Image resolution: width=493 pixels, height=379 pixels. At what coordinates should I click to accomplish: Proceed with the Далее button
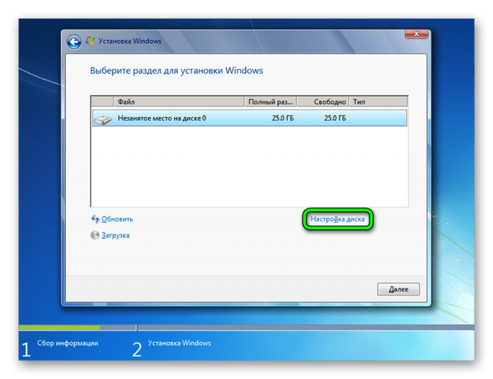(x=398, y=289)
